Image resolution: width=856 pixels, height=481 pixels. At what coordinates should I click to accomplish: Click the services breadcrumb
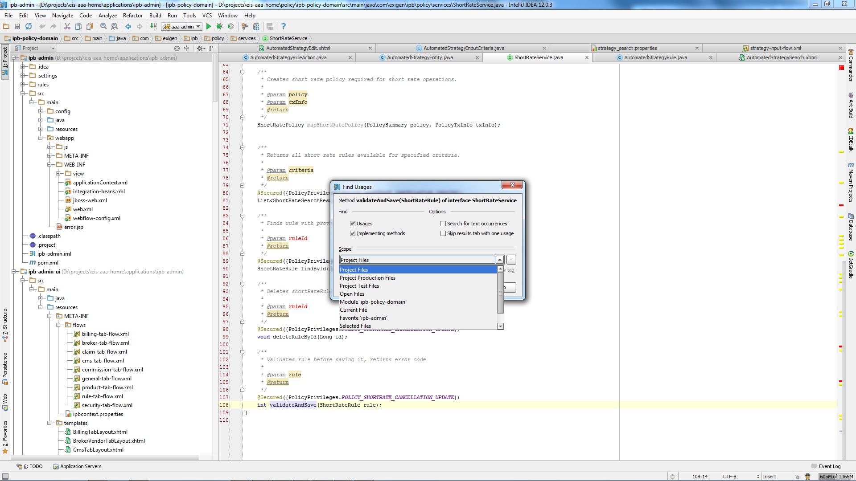[243, 38]
